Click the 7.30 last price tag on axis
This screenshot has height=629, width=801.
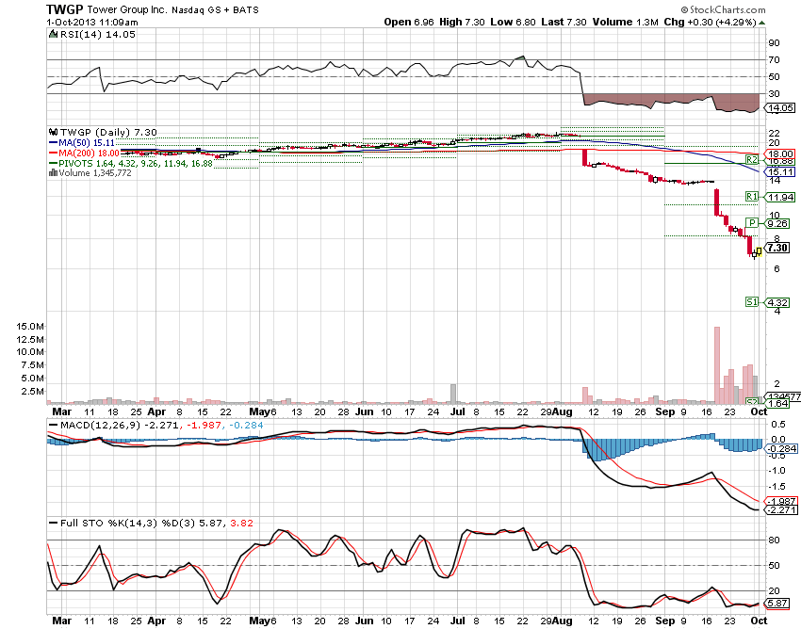pos(777,248)
